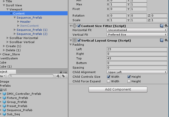The width and height of the screenshot is (169, 117).
Task: Edit the Padding Left value field
Action: click(137, 49)
